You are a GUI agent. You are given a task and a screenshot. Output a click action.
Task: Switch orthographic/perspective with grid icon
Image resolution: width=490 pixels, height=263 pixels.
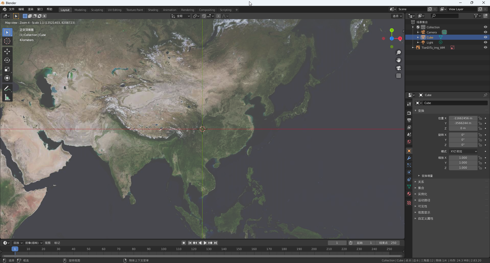point(399,76)
